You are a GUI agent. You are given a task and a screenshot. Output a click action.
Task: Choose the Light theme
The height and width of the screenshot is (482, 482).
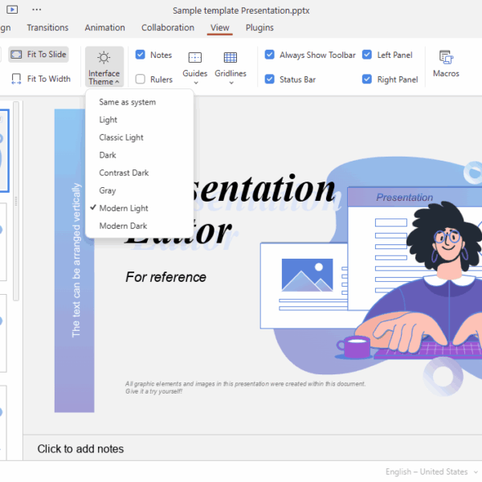click(140, 120)
